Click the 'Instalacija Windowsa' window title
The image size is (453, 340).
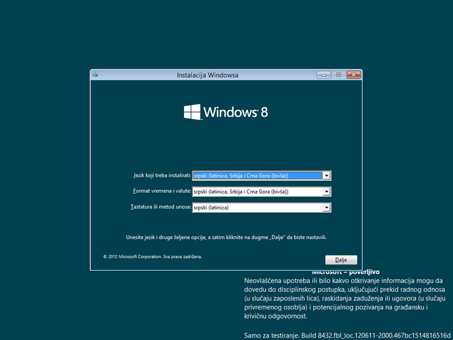tap(207, 75)
